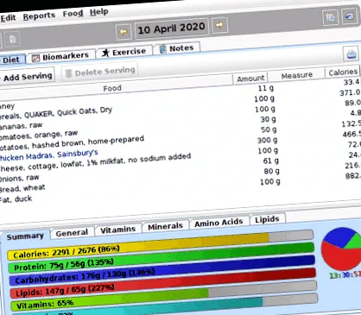Go to previous day arrow
This screenshot has height=315, width=361.
click(123, 31)
